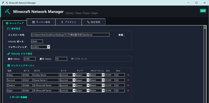
Task: Click the hint text 例: 512M, 1G, 2G
Action: (79, 59)
